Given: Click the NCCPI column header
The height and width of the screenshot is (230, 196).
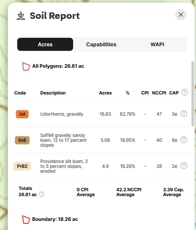Looking at the screenshot, I should click(159, 93).
